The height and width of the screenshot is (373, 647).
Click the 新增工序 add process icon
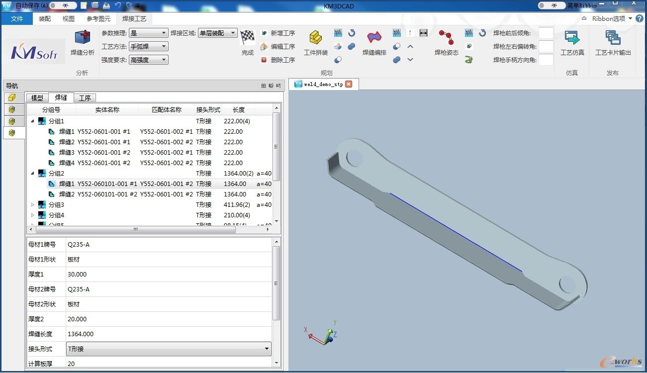[x=264, y=33]
